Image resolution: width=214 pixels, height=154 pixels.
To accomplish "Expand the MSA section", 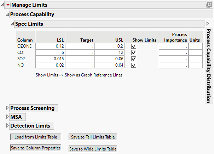I will pyautogui.click(x=7, y=117).
